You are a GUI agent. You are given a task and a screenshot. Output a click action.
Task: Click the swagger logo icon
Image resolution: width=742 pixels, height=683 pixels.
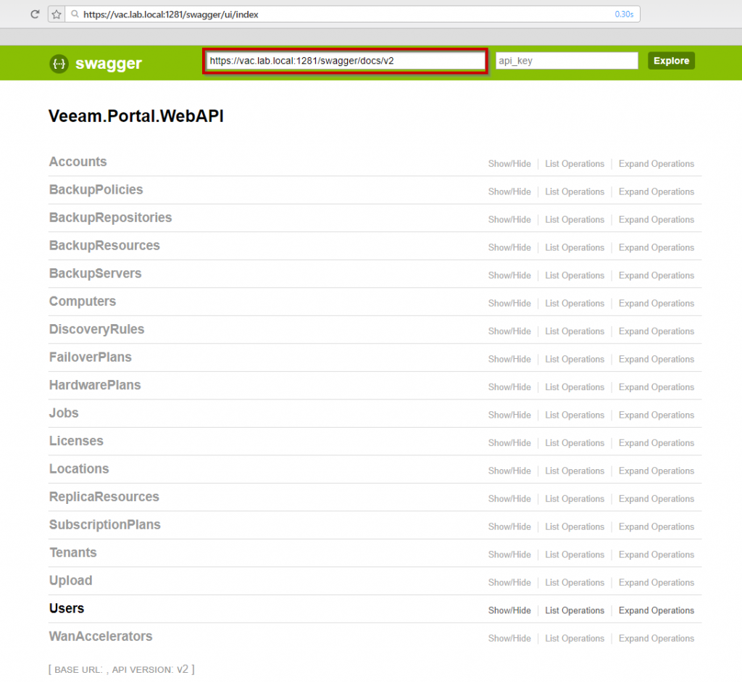pyautogui.click(x=59, y=64)
